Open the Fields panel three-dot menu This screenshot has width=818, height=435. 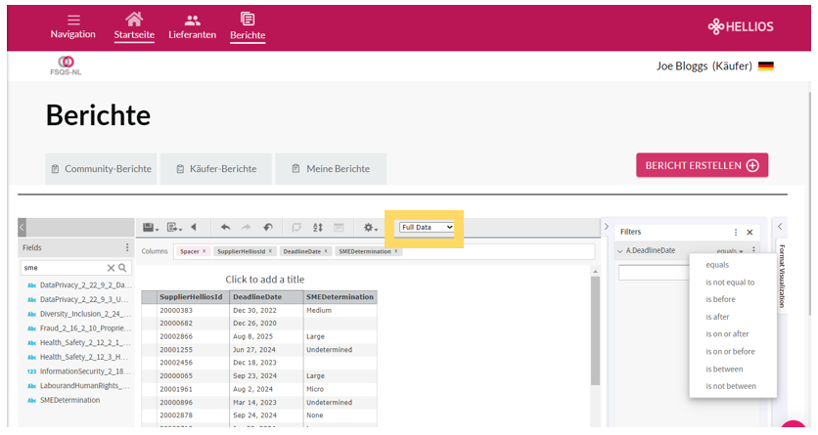pos(127,247)
